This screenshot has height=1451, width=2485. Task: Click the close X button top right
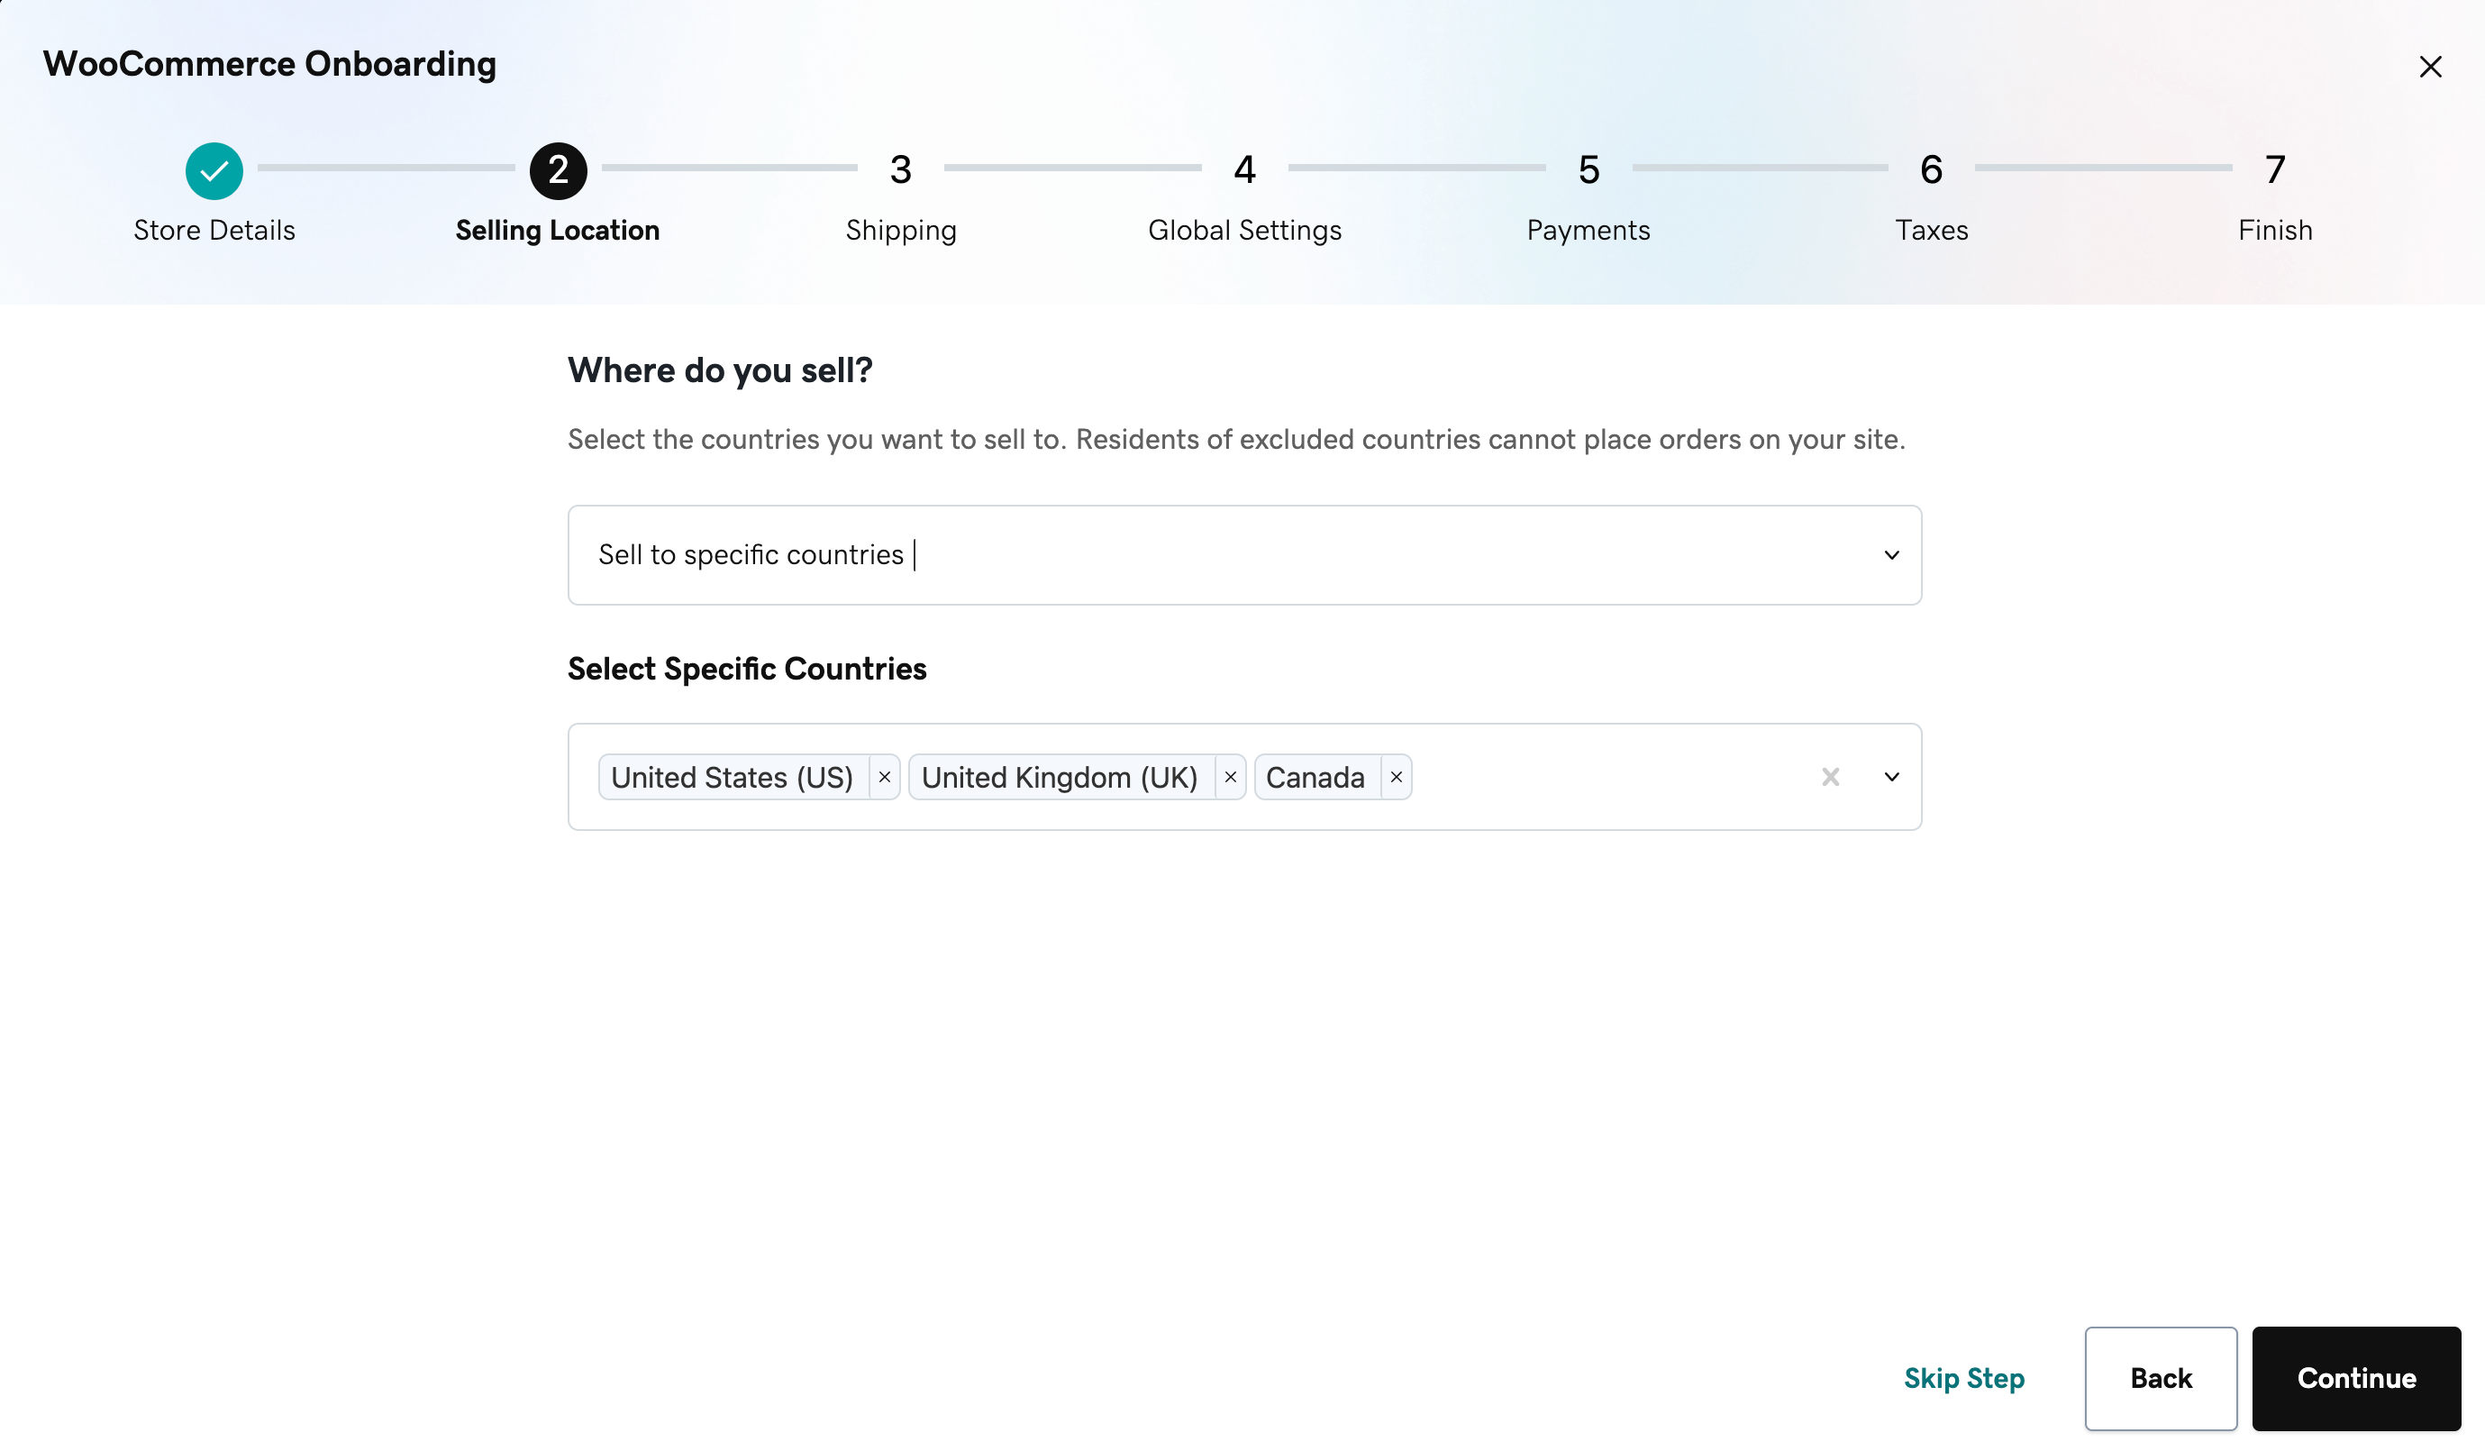[2432, 66]
